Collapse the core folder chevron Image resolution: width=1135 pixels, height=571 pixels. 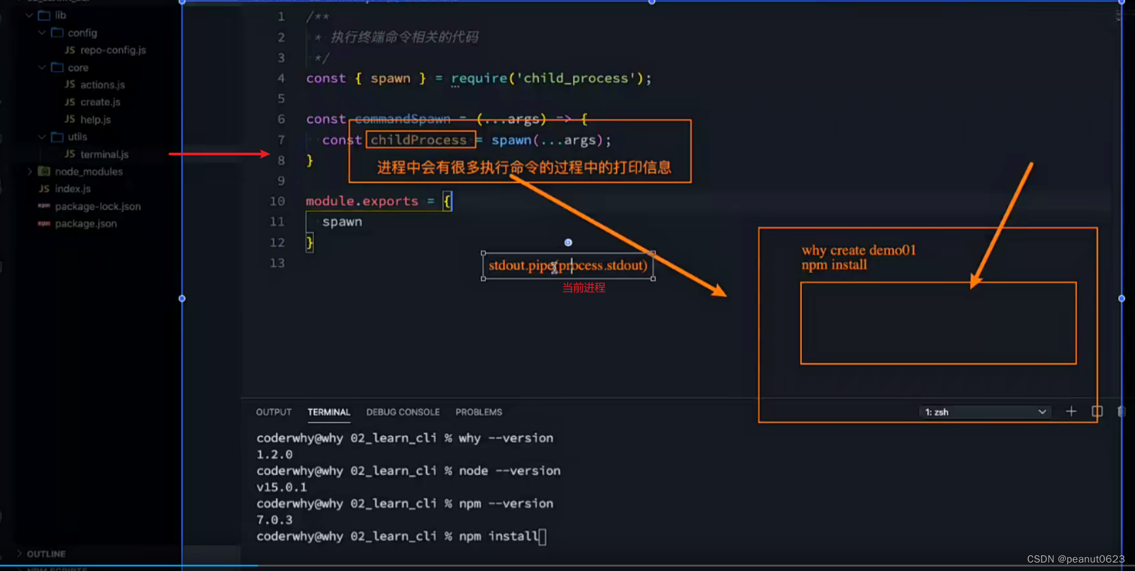[42, 67]
